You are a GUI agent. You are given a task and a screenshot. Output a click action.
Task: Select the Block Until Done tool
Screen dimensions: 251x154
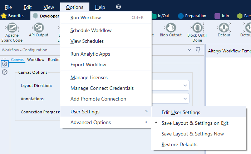[x=197, y=32]
